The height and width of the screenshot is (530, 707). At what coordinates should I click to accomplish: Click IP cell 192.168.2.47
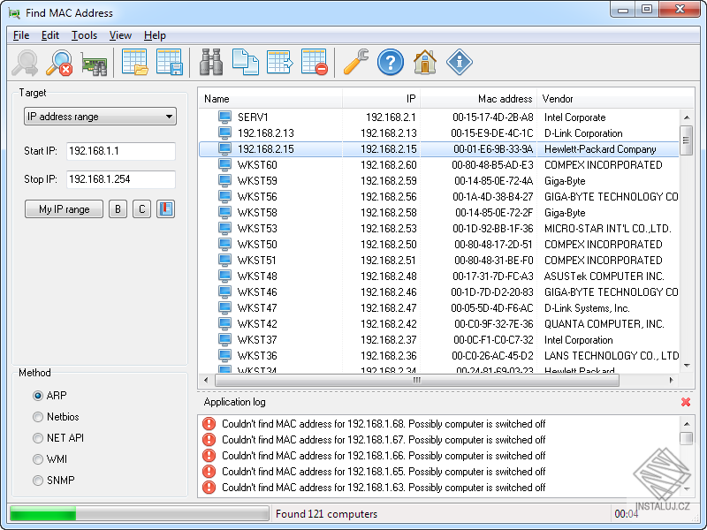point(389,308)
